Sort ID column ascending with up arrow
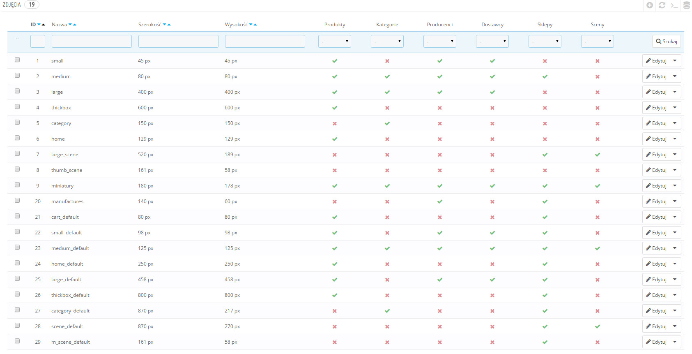692x354 pixels. pos(43,25)
